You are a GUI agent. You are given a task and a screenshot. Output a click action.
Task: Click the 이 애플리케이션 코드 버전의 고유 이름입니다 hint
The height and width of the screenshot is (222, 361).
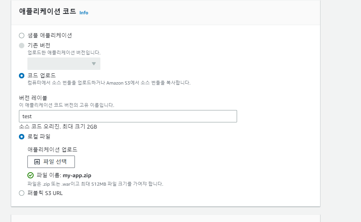click(x=66, y=105)
